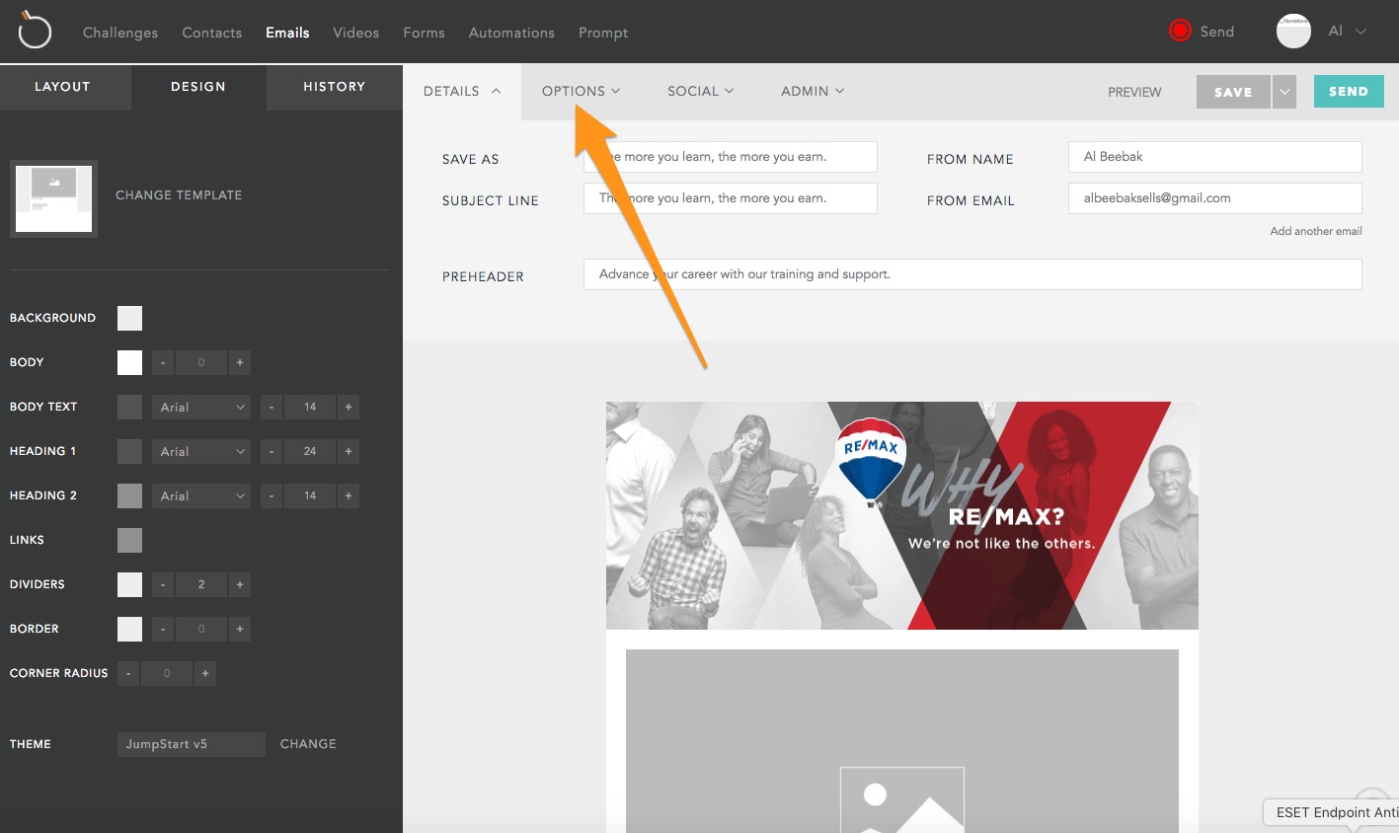Open the Heading 2 color swatch
Screen dimensions: 1399x833
pos(129,495)
